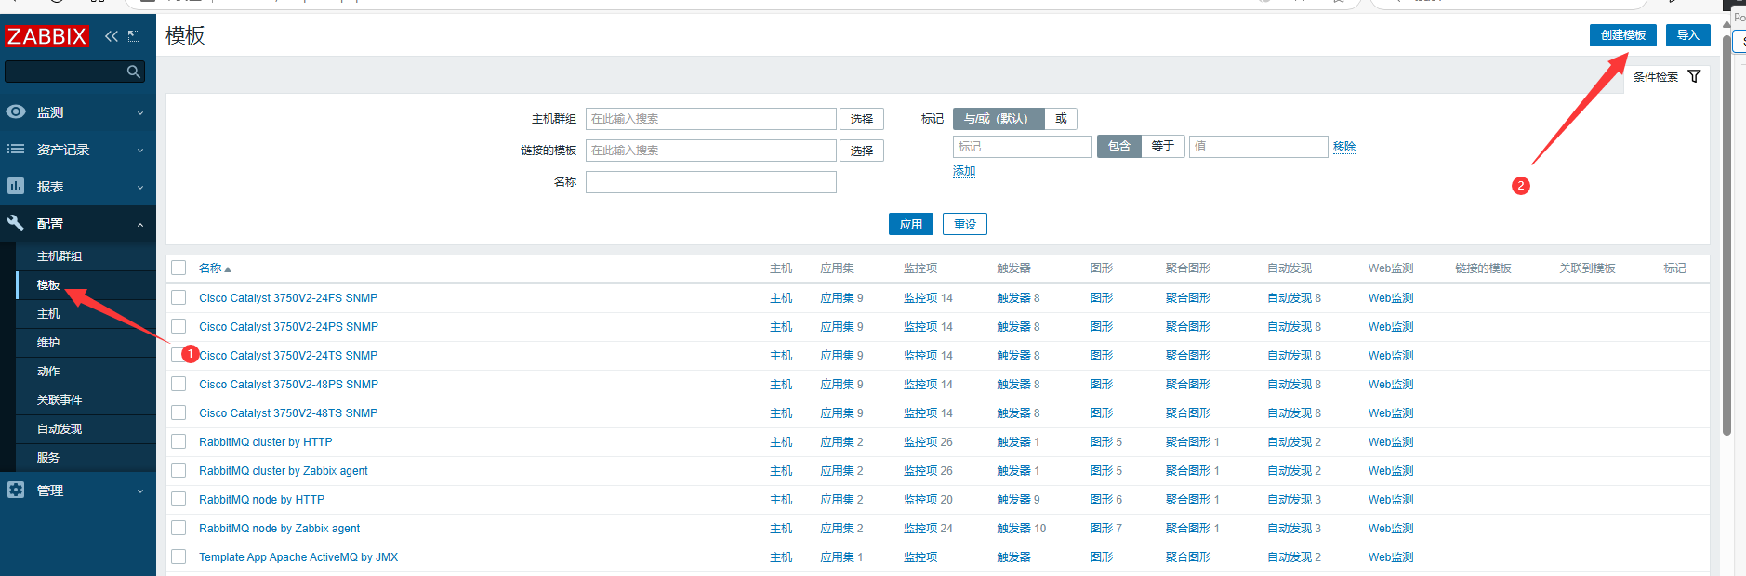Tick checkbox for RabbitMQ node by HTTP
The width and height of the screenshot is (1746, 576).
click(179, 500)
